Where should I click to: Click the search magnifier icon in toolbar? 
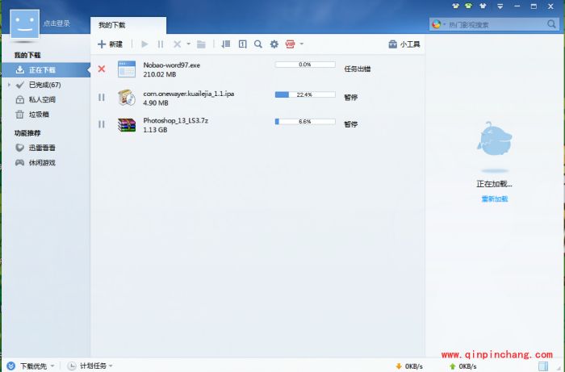(257, 44)
